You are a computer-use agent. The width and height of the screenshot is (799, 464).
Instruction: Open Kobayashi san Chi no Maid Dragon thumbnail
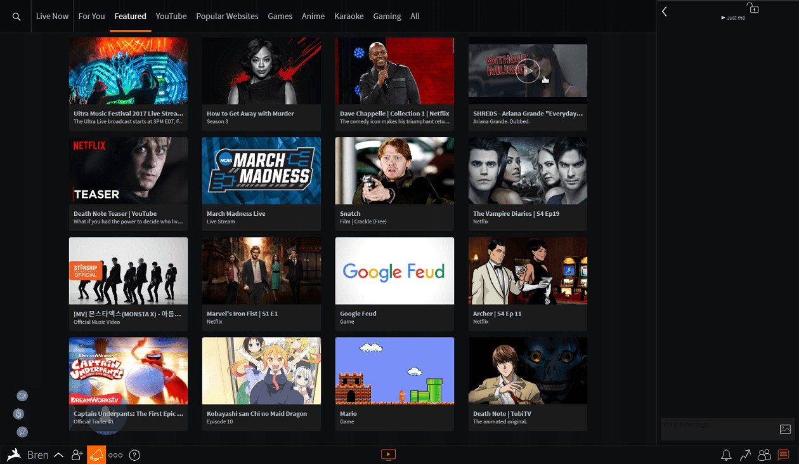[x=261, y=371]
